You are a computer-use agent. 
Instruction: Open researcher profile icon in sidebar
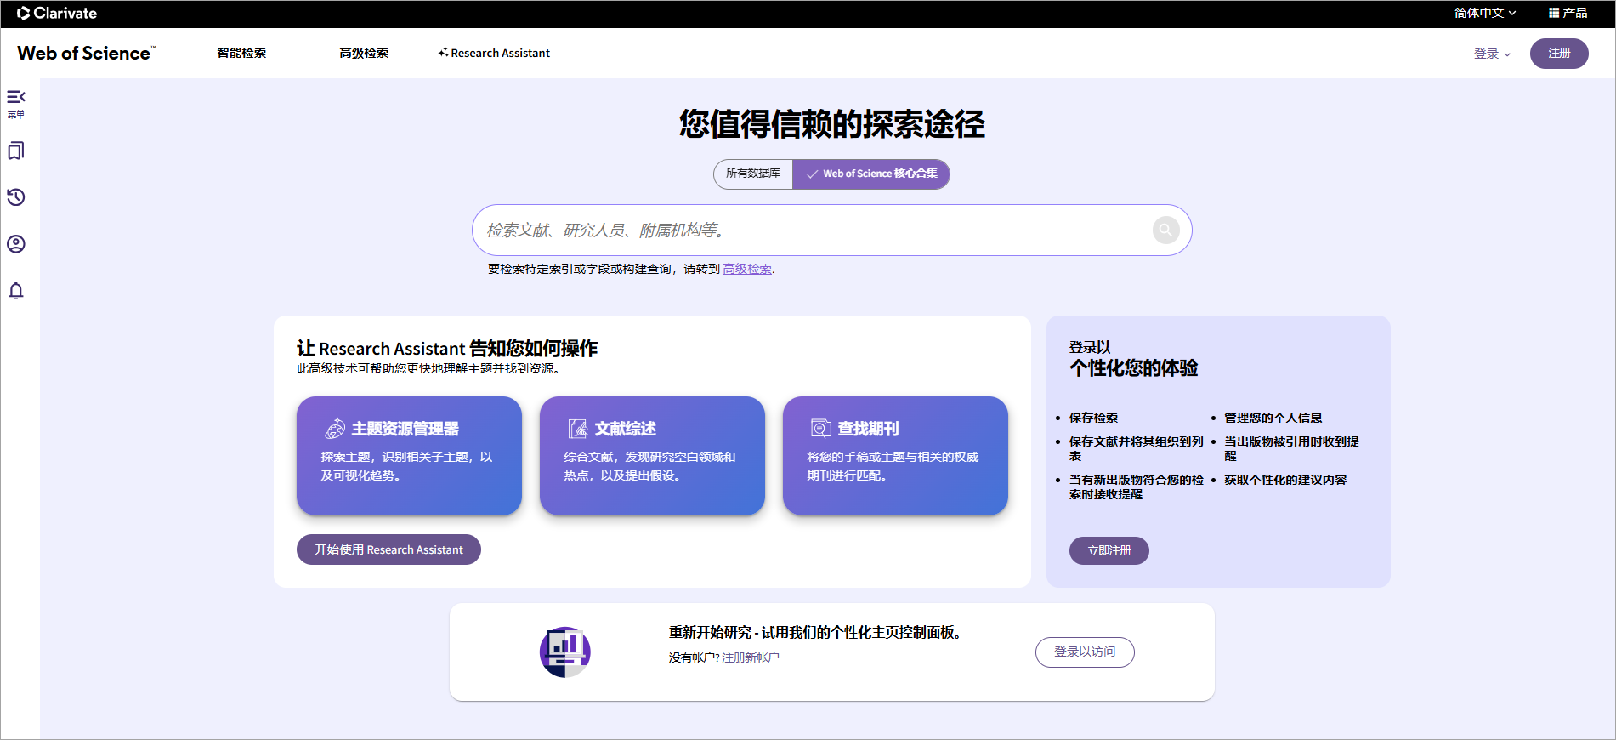(x=16, y=244)
